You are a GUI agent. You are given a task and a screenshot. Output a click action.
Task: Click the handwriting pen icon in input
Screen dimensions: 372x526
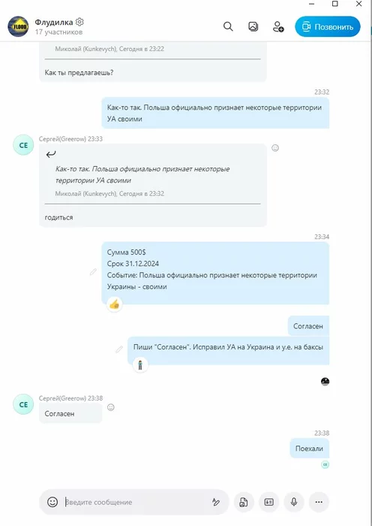(x=216, y=502)
